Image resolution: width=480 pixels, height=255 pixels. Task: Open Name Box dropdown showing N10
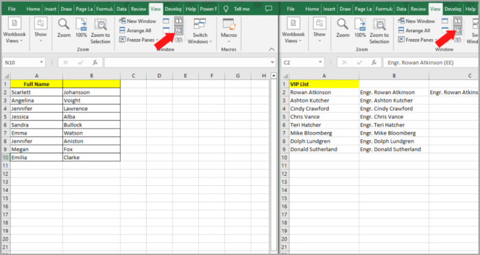coord(41,62)
